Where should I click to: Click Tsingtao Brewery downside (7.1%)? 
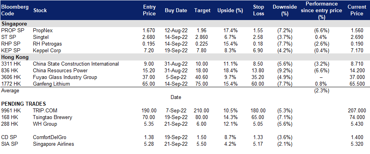[285, 117]
